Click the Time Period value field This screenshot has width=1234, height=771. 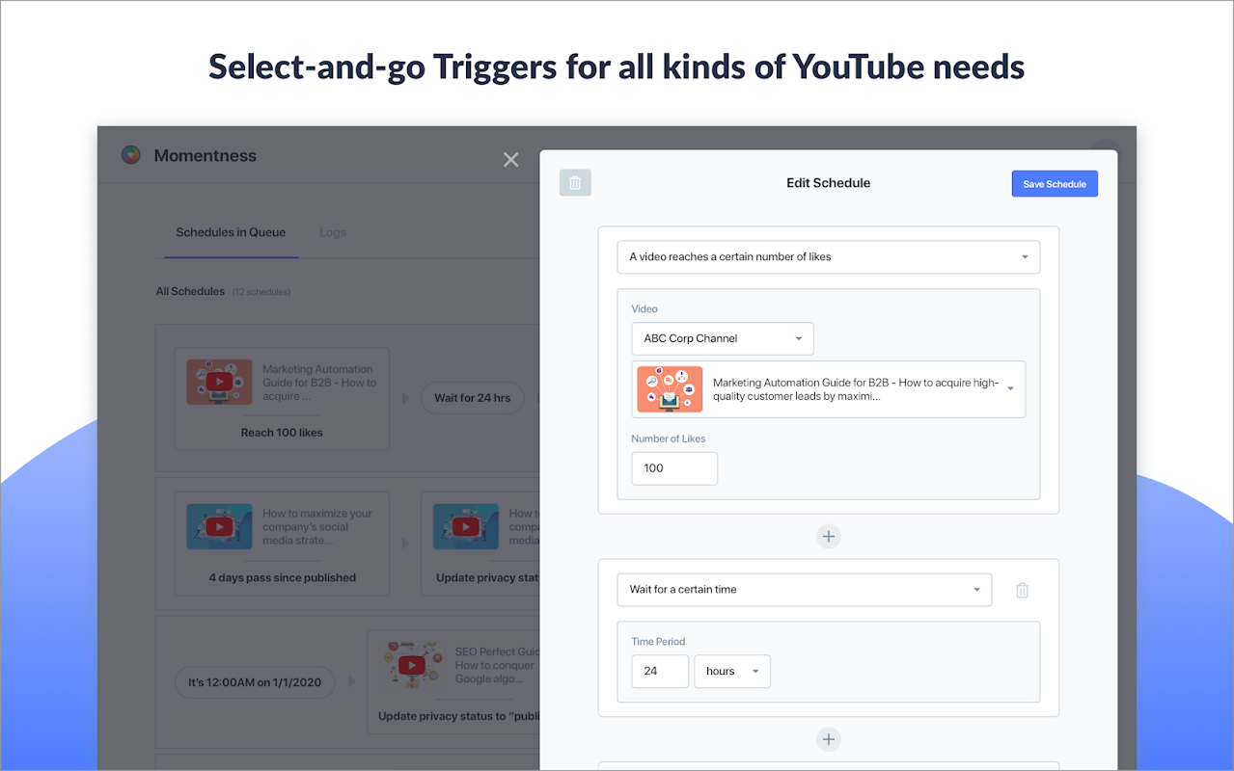[x=661, y=672]
